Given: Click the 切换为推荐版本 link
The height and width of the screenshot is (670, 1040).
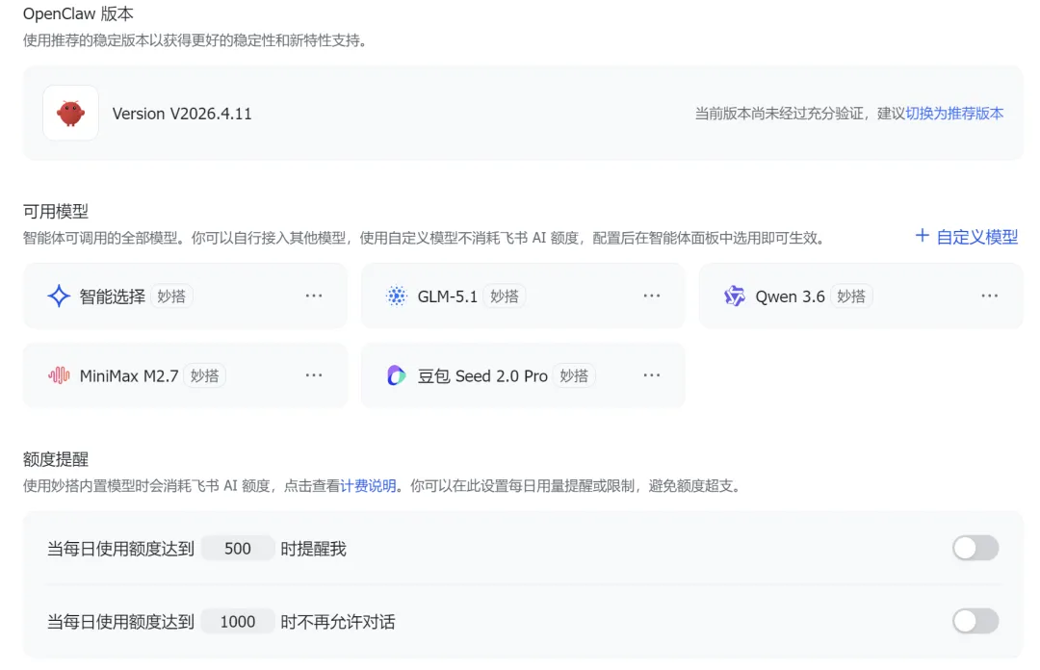Looking at the screenshot, I should [954, 114].
